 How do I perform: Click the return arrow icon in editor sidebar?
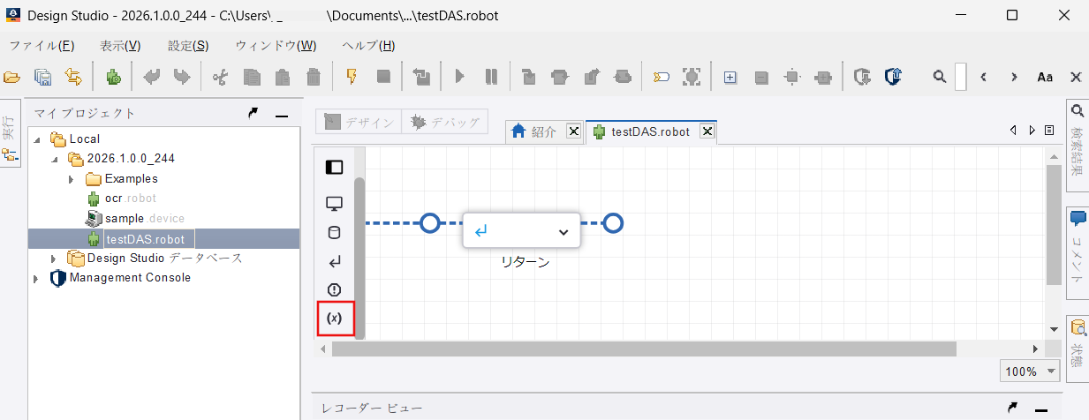pos(334,261)
